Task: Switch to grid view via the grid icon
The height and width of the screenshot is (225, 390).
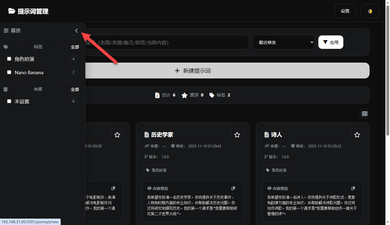Action: coord(365,113)
